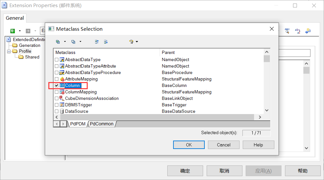Click horizontal scrollbar right arrow

pyautogui.click(x=260, y=117)
